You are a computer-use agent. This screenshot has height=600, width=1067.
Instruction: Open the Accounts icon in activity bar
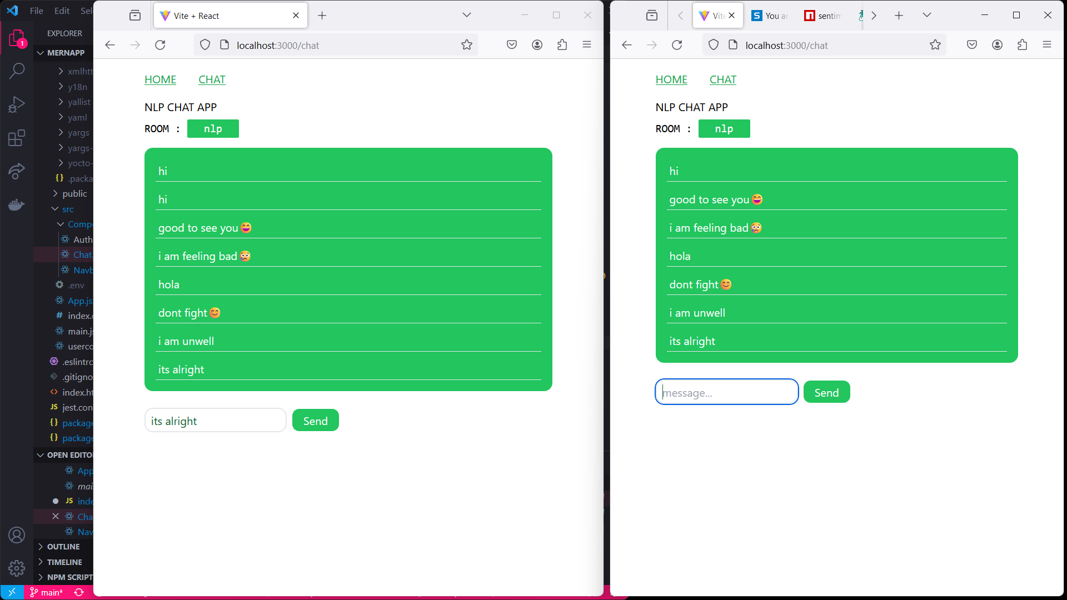[x=17, y=535]
